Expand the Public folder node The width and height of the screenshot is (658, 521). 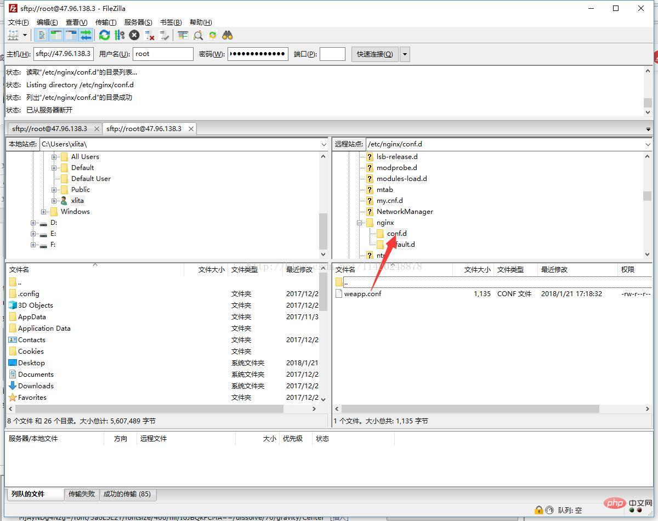pos(54,190)
